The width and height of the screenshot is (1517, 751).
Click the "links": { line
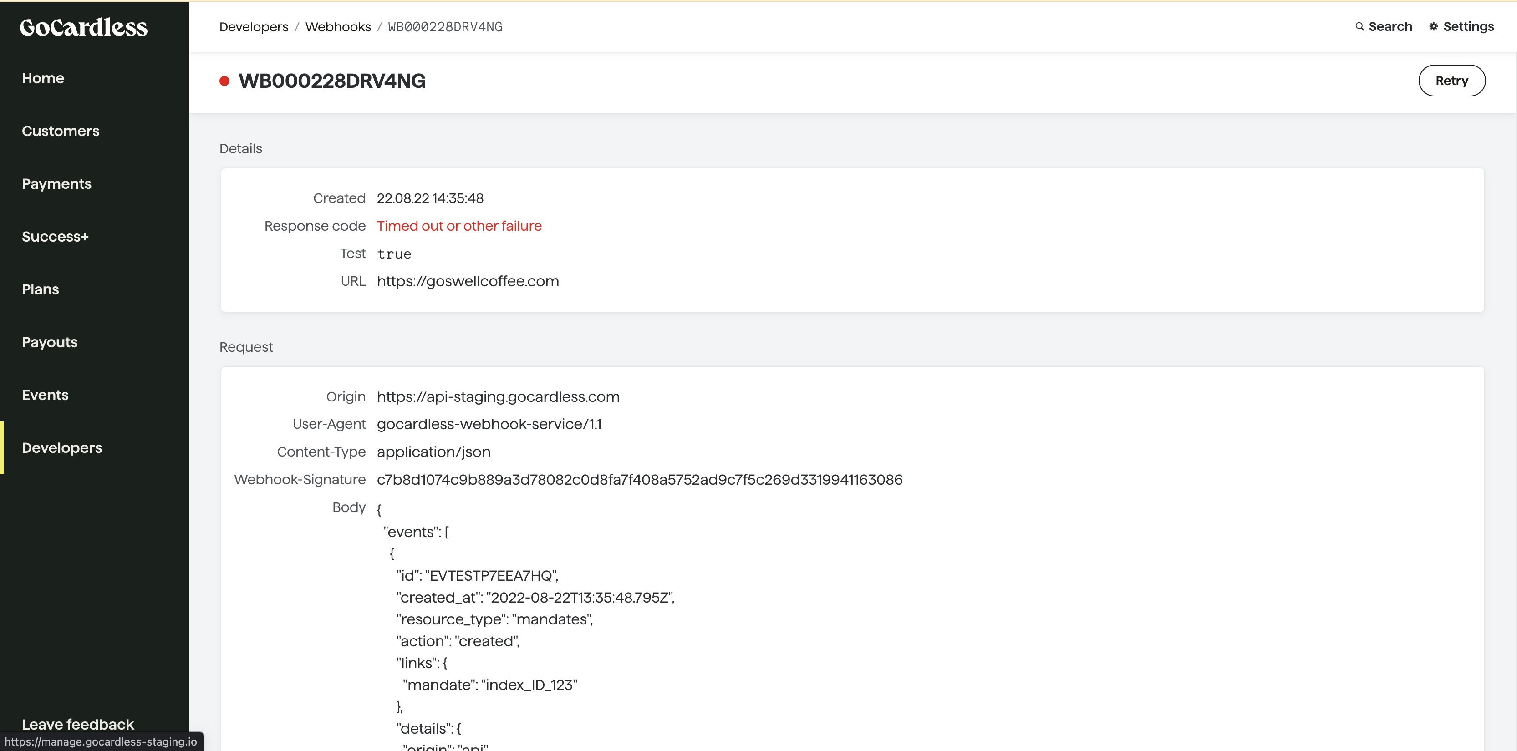(x=422, y=663)
